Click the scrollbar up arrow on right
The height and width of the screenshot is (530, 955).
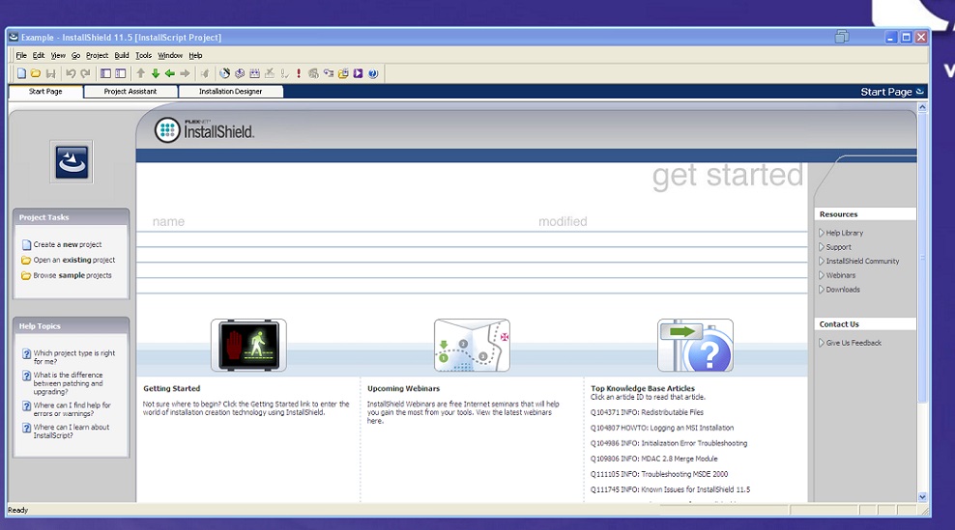tap(922, 107)
